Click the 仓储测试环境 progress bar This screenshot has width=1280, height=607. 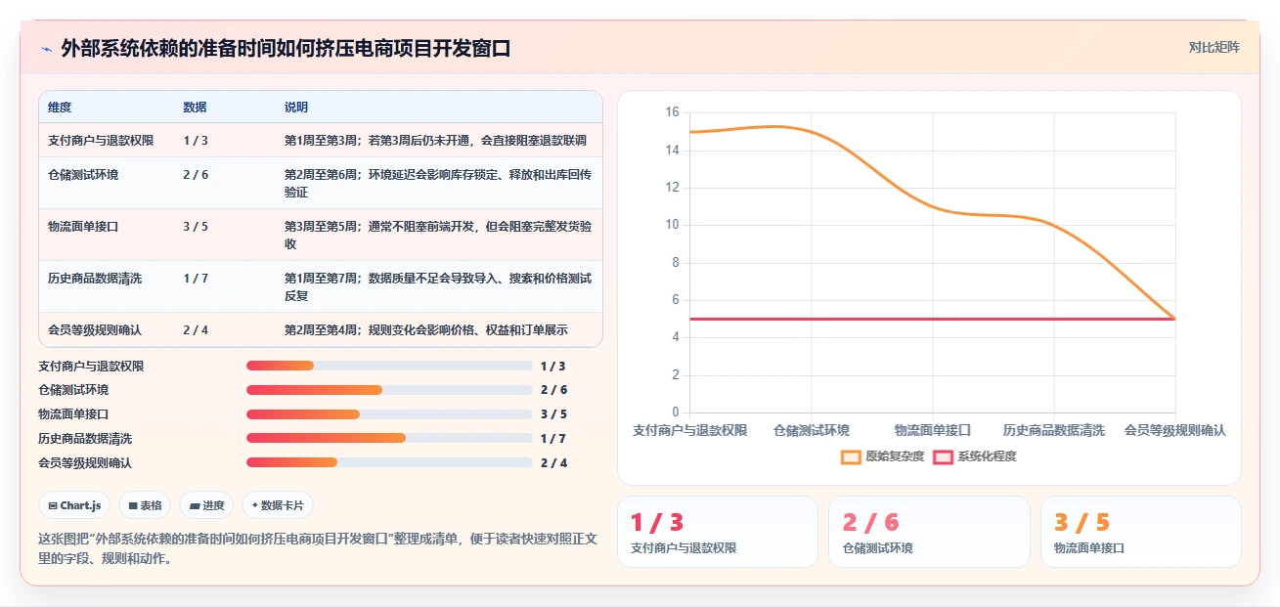pyautogui.click(x=389, y=389)
